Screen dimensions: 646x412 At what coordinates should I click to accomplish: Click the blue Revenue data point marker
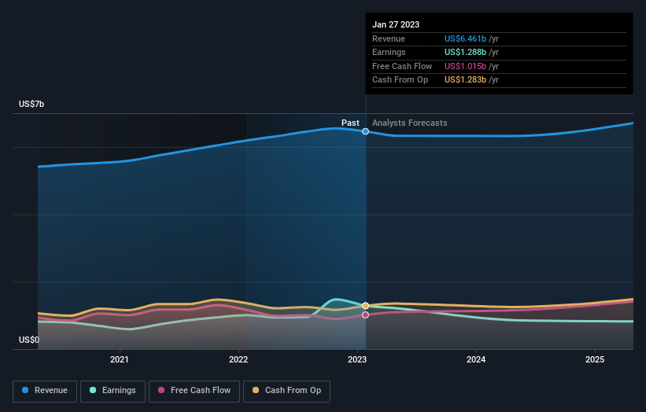[365, 131]
